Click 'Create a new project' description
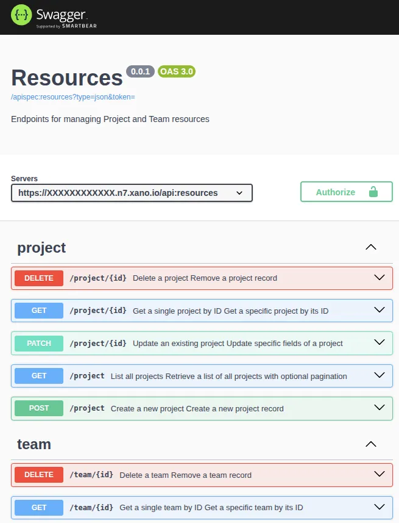 (197, 409)
